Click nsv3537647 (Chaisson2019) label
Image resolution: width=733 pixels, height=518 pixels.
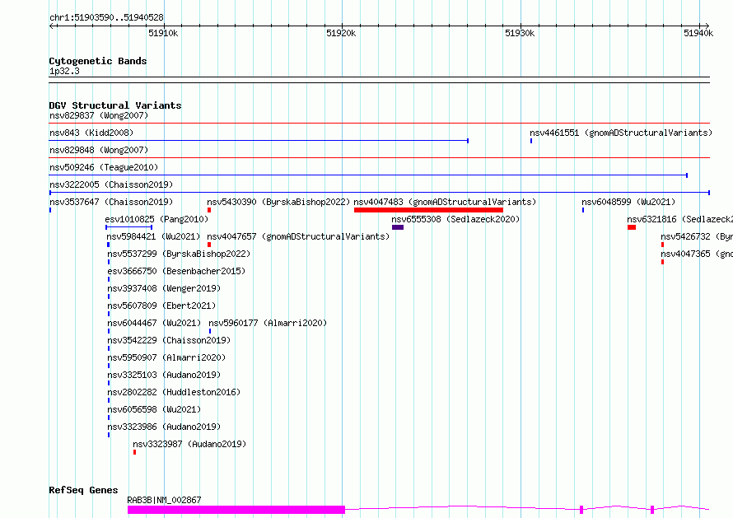[x=111, y=202]
